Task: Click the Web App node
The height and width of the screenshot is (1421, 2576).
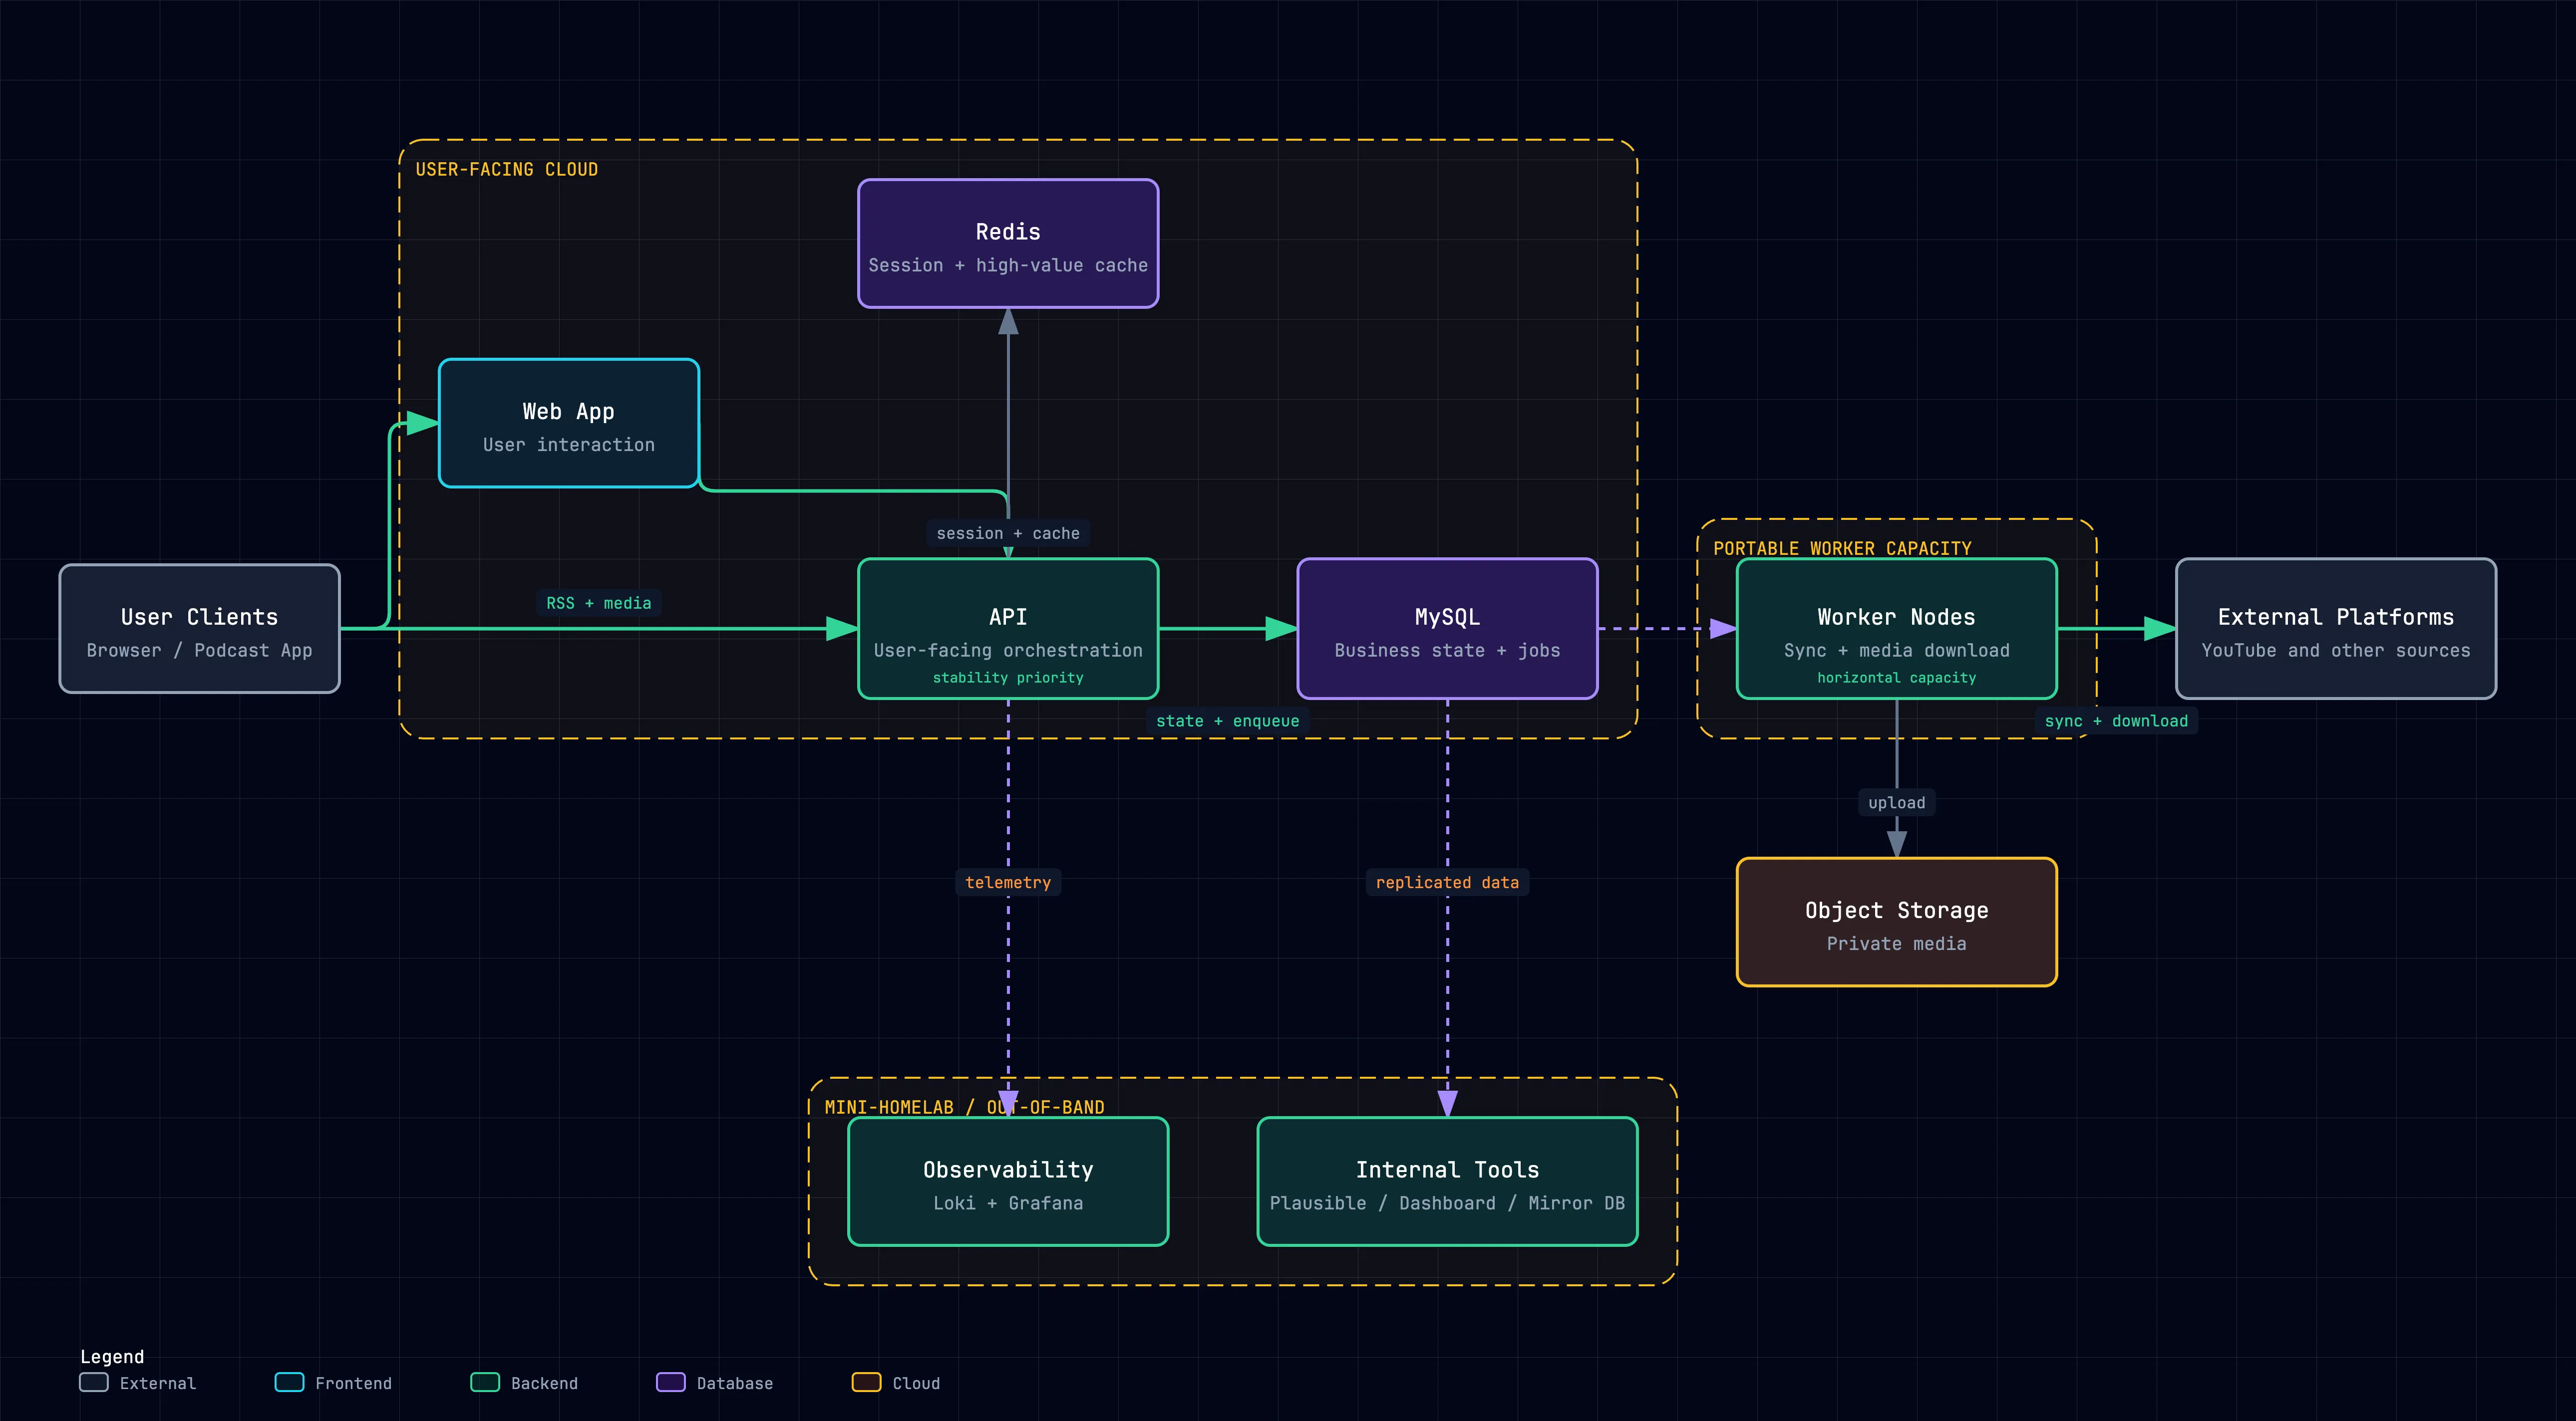Action: [x=569, y=424]
